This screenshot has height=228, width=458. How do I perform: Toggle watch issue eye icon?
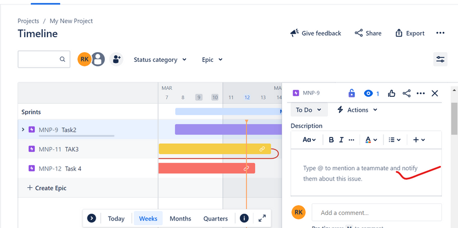[368, 93]
